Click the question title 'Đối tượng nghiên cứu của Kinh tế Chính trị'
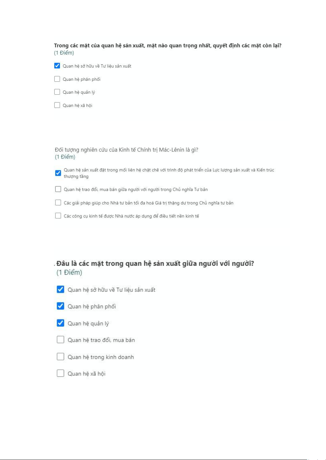326x460 pixels. tap(127, 150)
